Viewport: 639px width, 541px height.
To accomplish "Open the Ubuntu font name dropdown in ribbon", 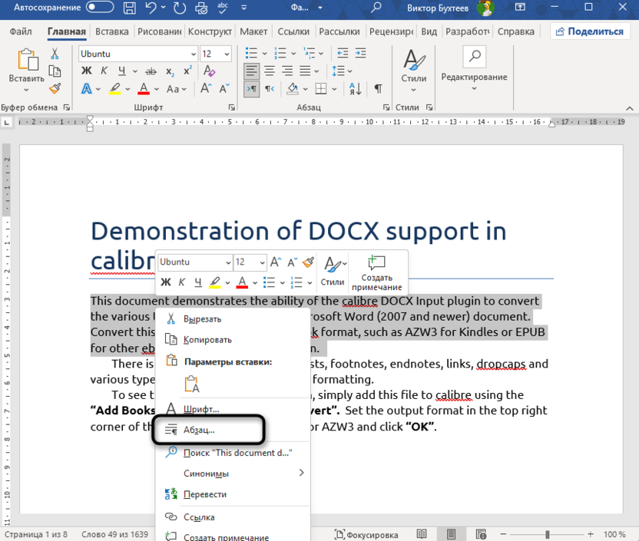I will tap(193, 54).
